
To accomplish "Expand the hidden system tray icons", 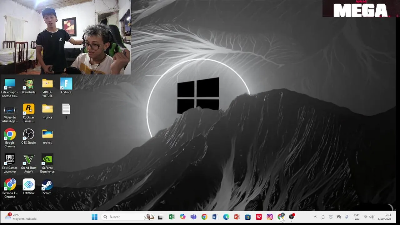I will pos(315,217).
